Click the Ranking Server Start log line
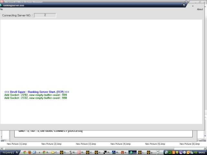The height and width of the screenshot is (155, 207). click(37, 92)
